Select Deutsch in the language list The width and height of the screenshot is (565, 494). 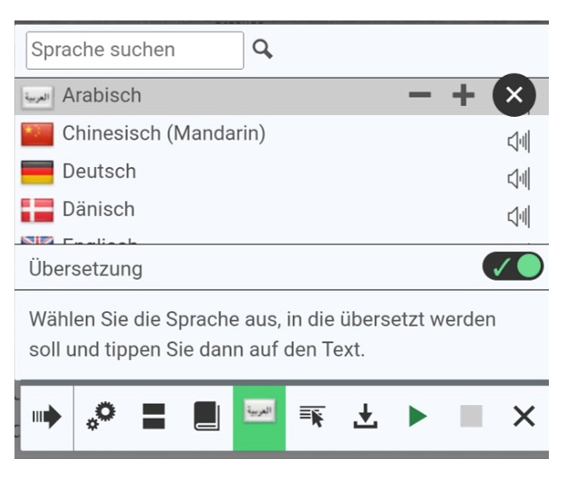pyautogui.click(x=99, y=171)
